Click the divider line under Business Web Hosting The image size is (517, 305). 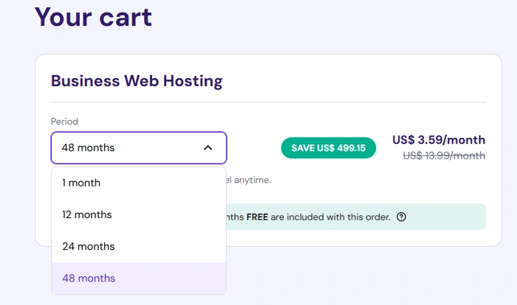(x=295, y=102)
